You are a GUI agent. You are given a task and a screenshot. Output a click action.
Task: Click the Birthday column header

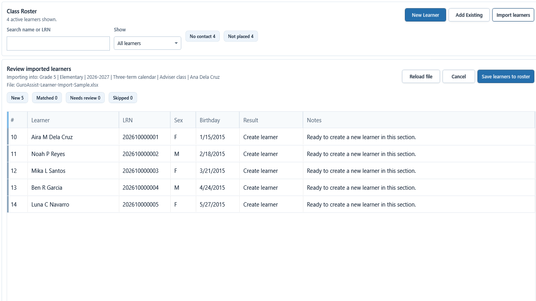(x=217, y=120)
